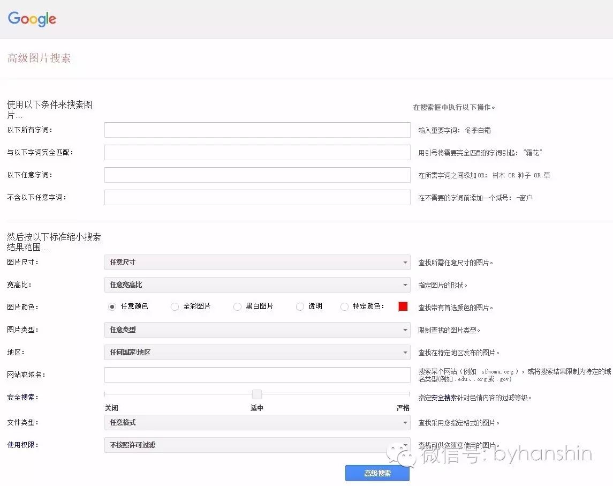Click the 查找采用您指定格式的图片 hint text
The width and height of the screenshot is (613, 486).
tap(459, 423)
